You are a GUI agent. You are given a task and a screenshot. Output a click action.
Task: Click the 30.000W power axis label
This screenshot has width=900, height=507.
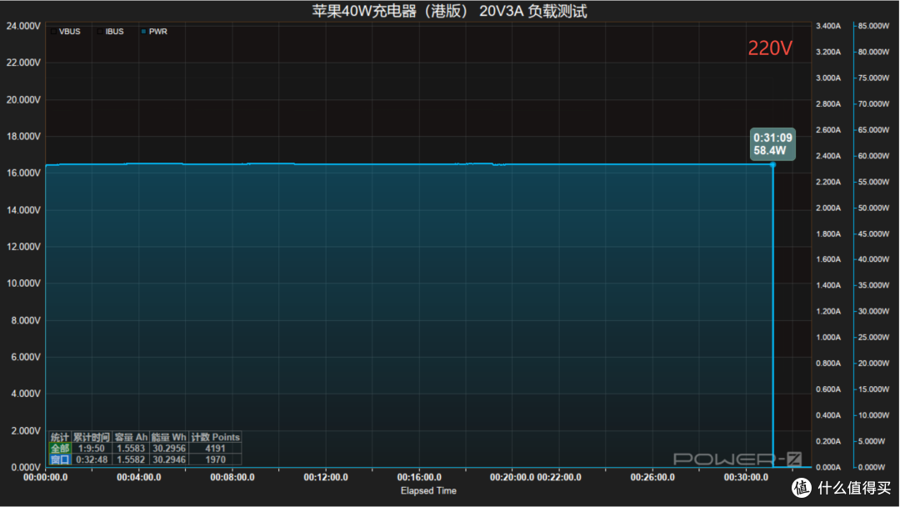873,311
